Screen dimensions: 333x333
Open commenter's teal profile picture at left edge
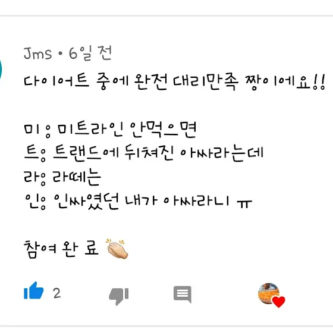1,69
